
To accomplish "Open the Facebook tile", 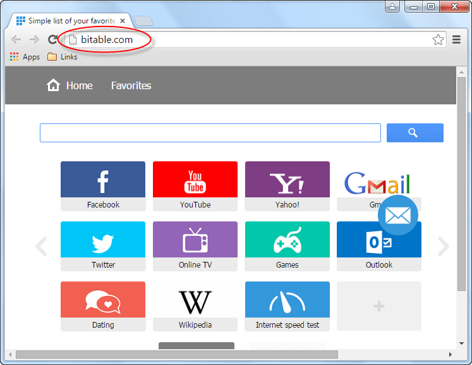I will 103,186.
